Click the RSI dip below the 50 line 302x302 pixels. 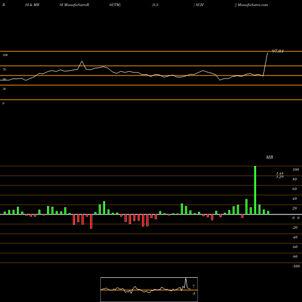pyautogui.click(x=220, y=80)
